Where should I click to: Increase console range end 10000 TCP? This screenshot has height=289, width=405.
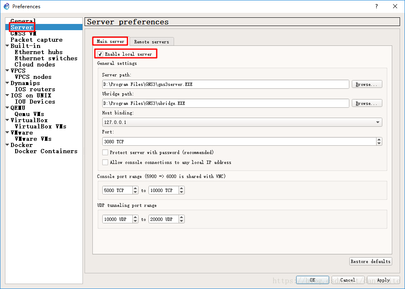(181, 188)
